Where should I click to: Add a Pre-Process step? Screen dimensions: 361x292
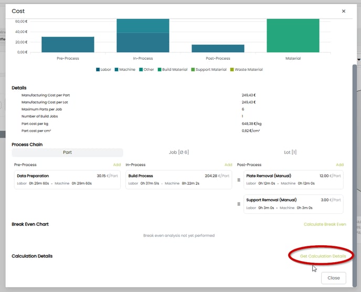[x=116, y=165]
